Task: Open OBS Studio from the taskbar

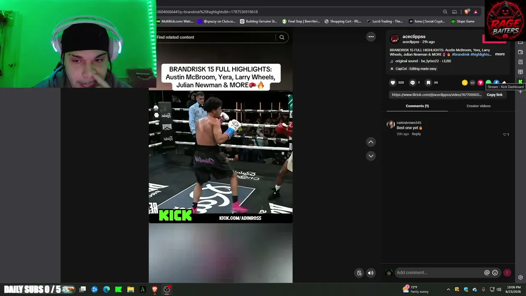Action: (x=167, y=289)
